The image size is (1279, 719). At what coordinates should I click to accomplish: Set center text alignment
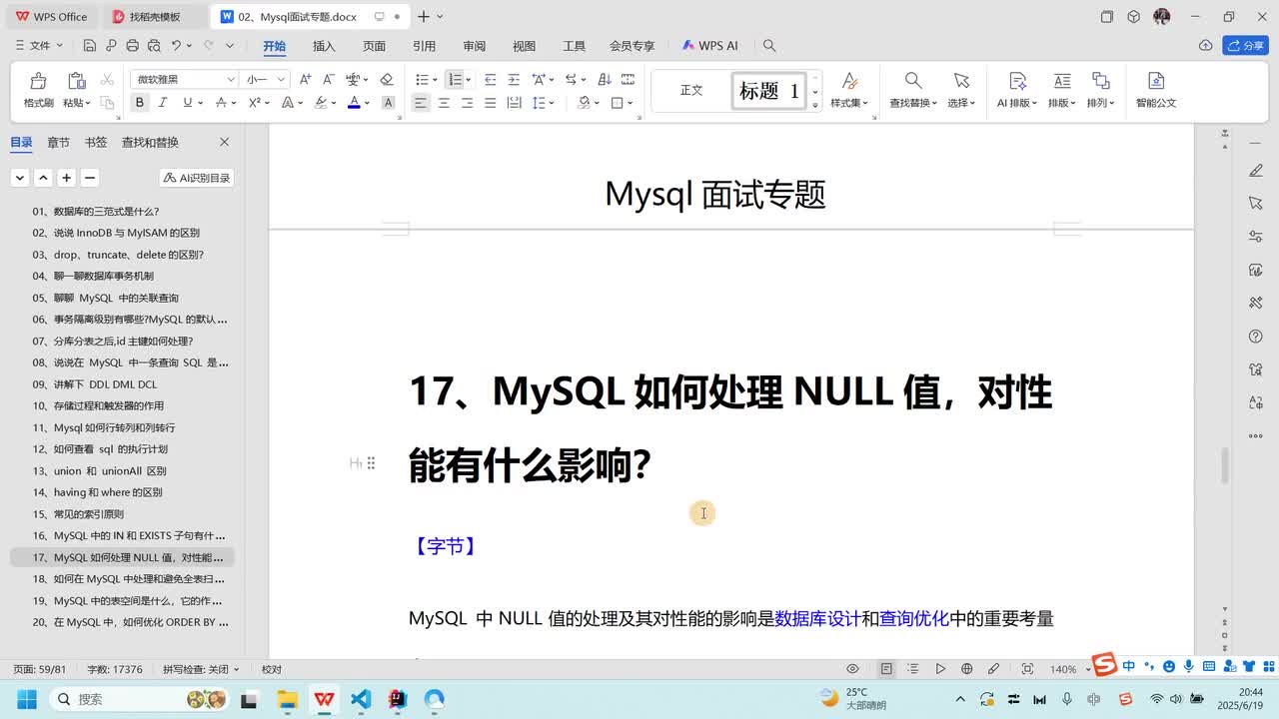tap(444, 103)
